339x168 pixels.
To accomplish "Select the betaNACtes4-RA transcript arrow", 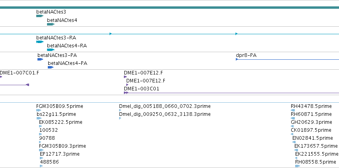I will click(51, 50).
